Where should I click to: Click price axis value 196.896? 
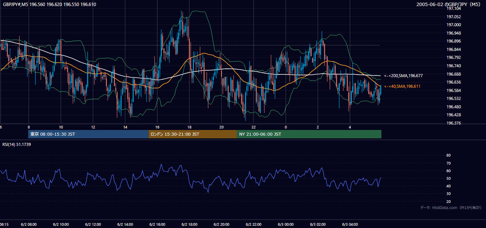point(454,41)
